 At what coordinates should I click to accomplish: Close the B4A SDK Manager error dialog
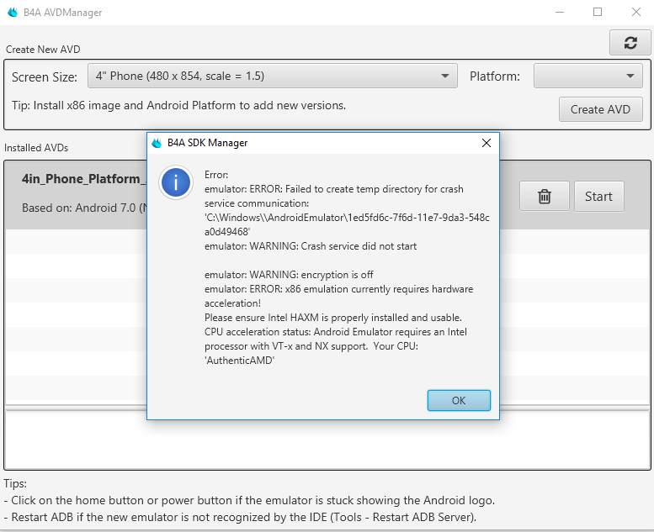[486, 143]
